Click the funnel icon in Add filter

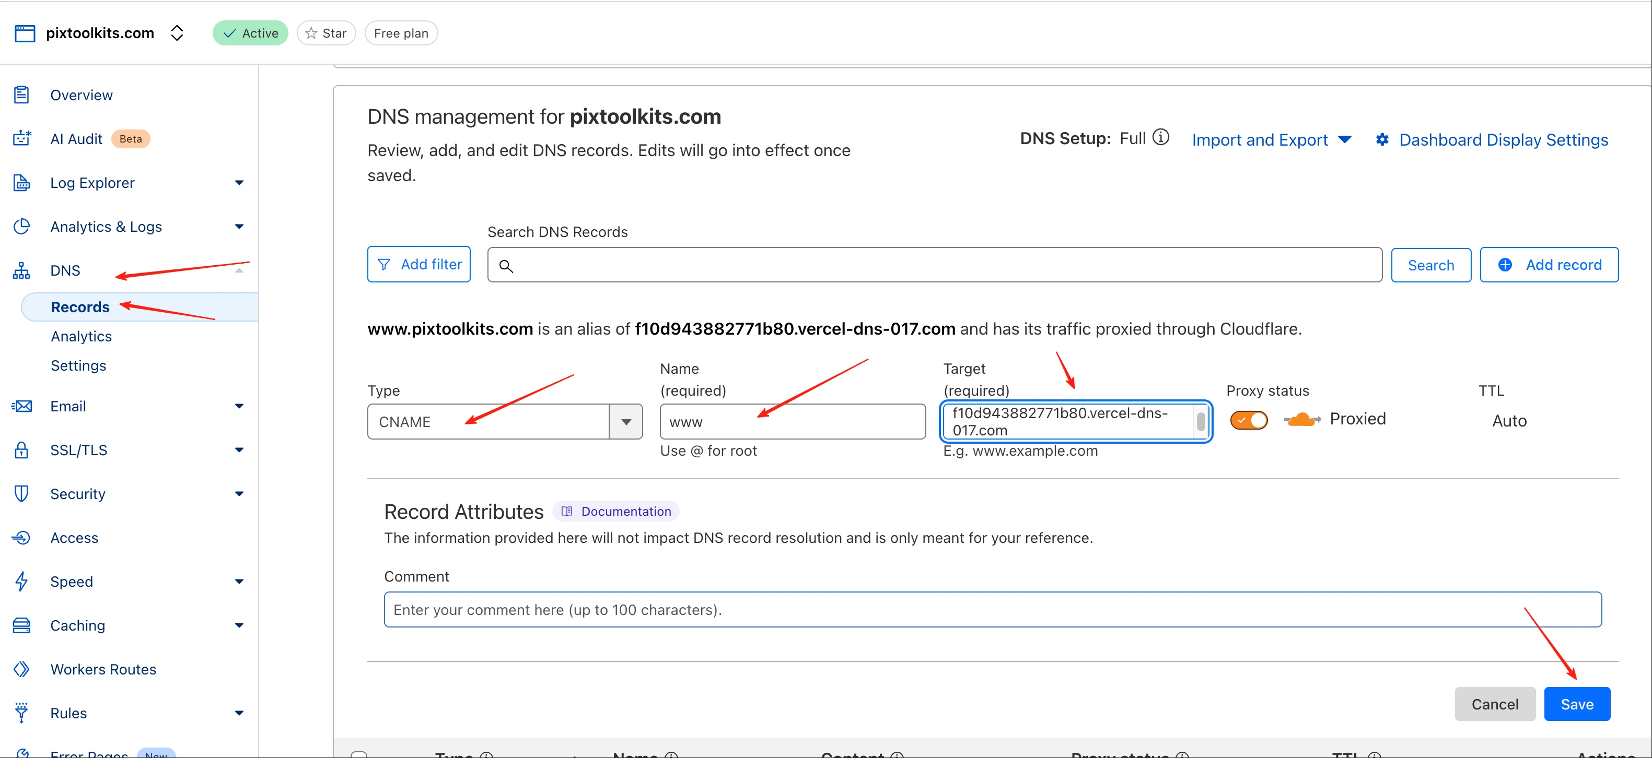384,265
